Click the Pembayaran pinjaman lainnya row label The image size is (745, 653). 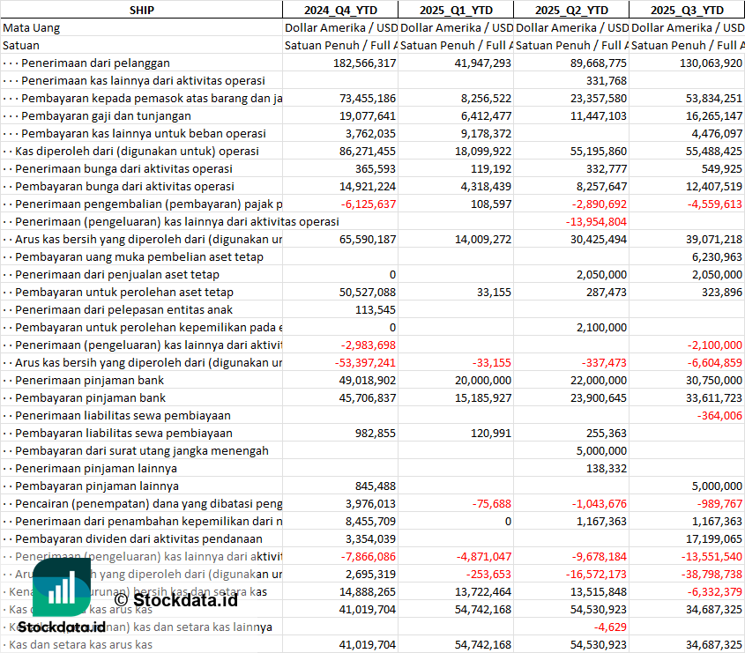[x=97, y=486]
